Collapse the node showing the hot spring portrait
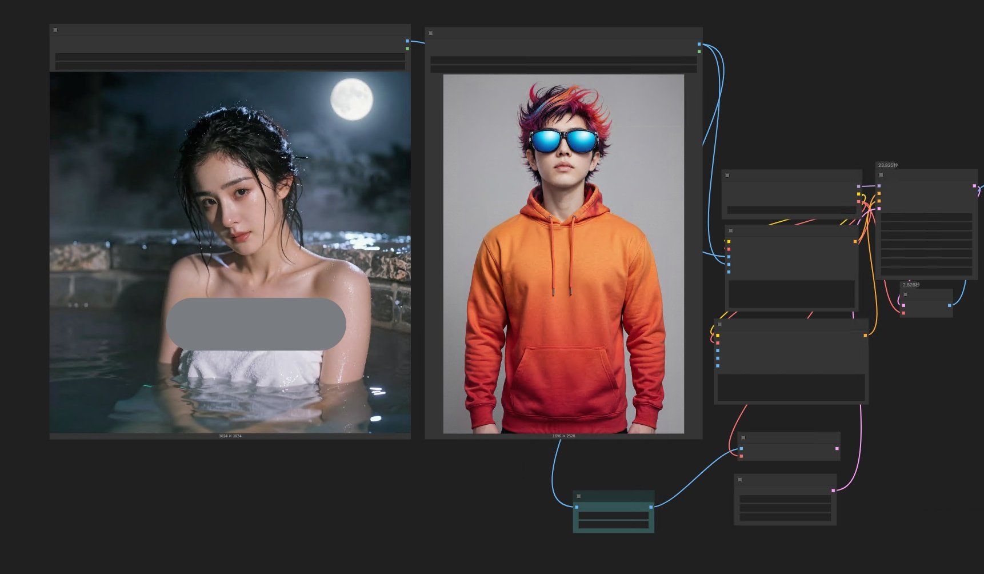Image resolution: width=984 pixels, height=574 pixels. [55, 30]
